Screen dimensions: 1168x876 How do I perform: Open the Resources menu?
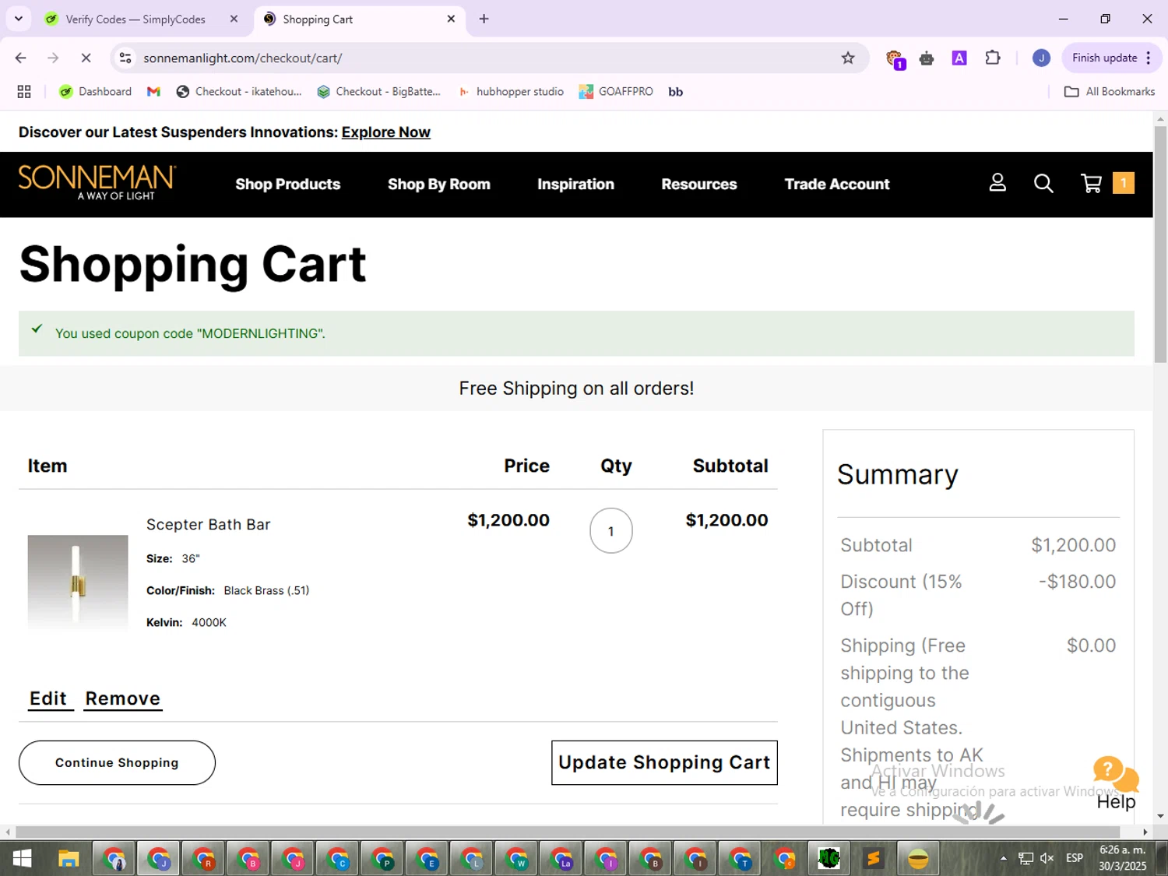699,185
